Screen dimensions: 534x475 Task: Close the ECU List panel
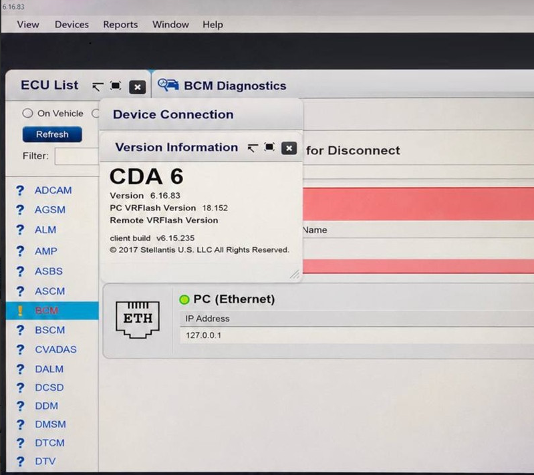click(x=138, y=88)
